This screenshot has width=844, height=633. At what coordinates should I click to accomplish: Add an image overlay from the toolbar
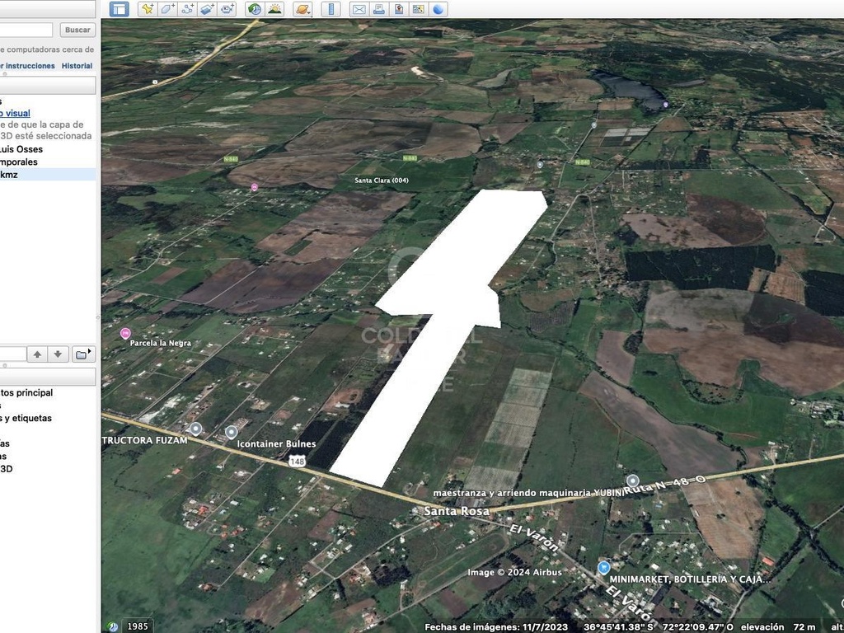pos(207,9)
